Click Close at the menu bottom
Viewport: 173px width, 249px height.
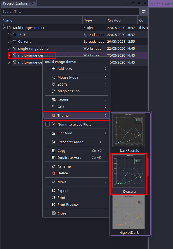[x=61, y=213]
